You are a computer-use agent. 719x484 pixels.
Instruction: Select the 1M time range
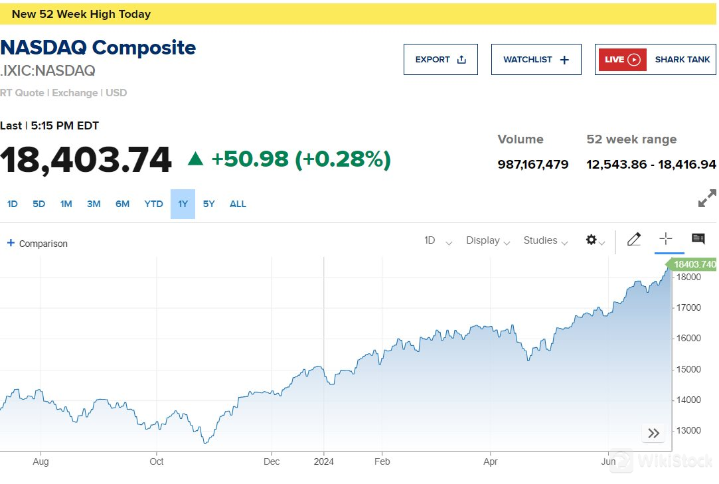(x=66, y=204)
